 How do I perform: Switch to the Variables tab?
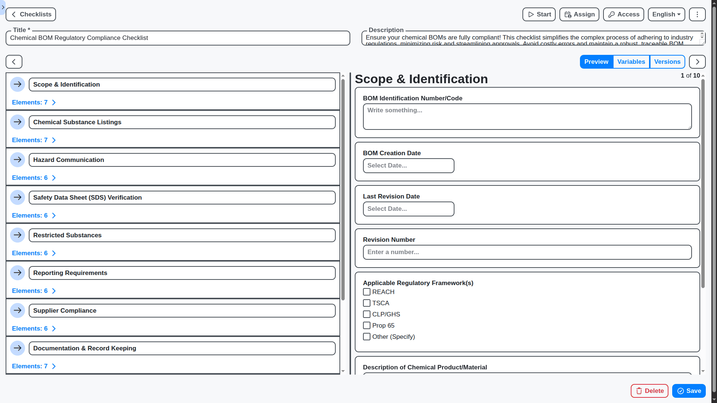coord(631,62)
